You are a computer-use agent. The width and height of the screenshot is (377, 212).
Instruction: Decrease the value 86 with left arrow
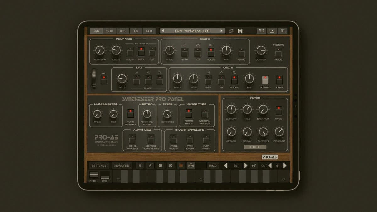point(226,166)
